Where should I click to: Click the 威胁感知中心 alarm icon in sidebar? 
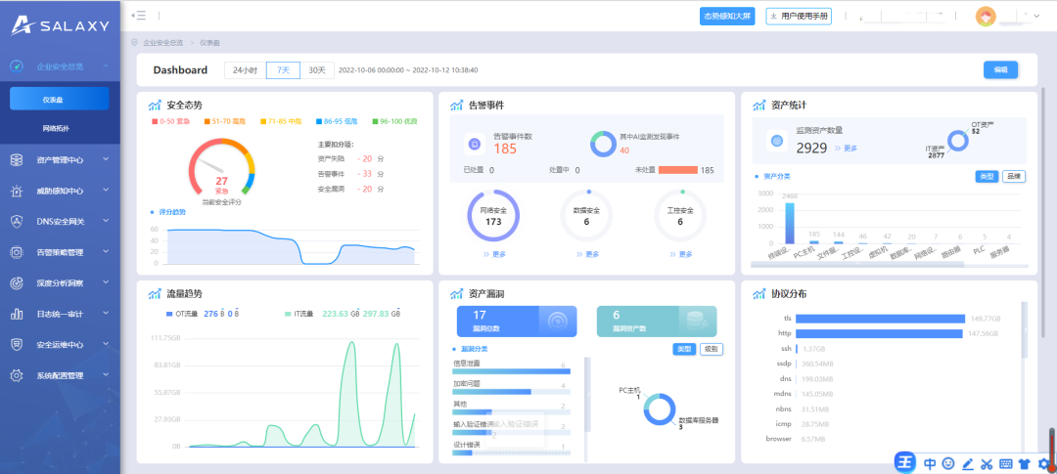click(16, 191)
